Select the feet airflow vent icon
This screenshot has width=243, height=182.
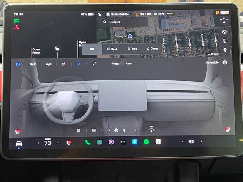pyautogui.click(x=94, y=64)
